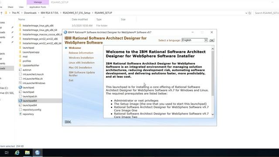Image resolution: width=279 pixels, height=157 pixels.
Task: Click RSA4WS_SETUP breadcrumb in address bar
Action: click(103, 13)
